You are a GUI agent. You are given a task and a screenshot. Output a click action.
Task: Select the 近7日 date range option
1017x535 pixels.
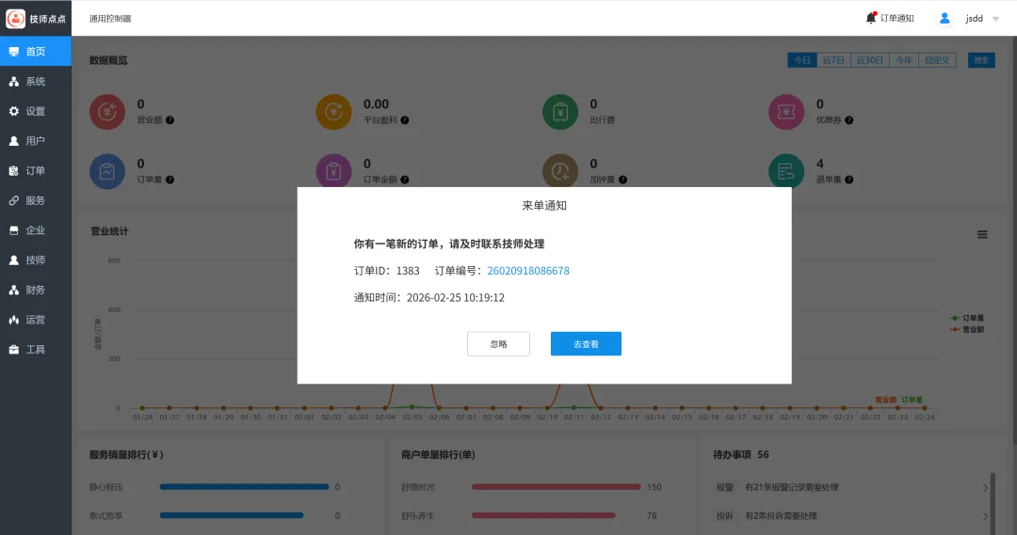point(833,60)
